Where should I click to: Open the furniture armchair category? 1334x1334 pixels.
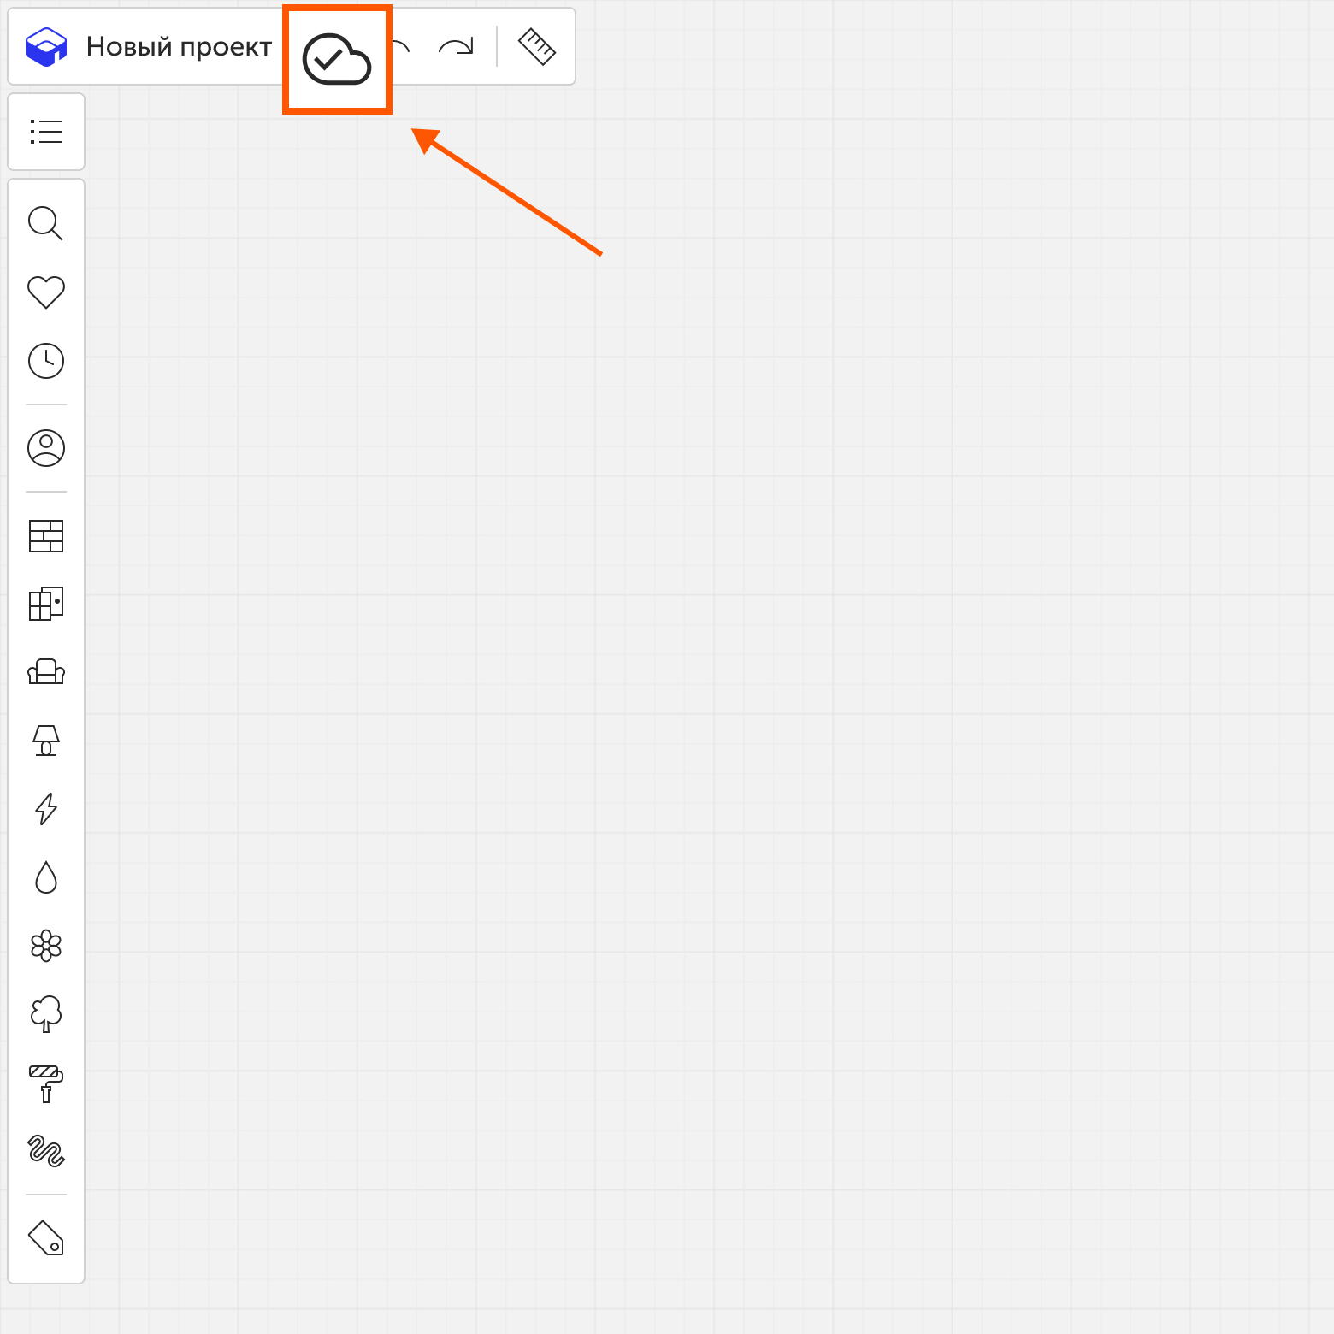click(x=46, y=672)
